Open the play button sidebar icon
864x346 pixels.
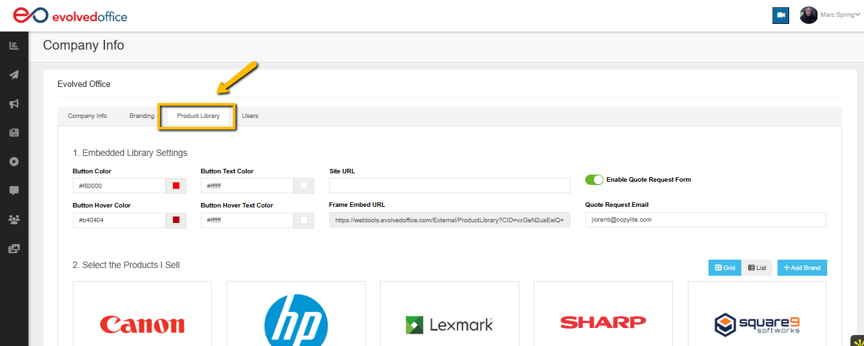[x=14, y=162]
